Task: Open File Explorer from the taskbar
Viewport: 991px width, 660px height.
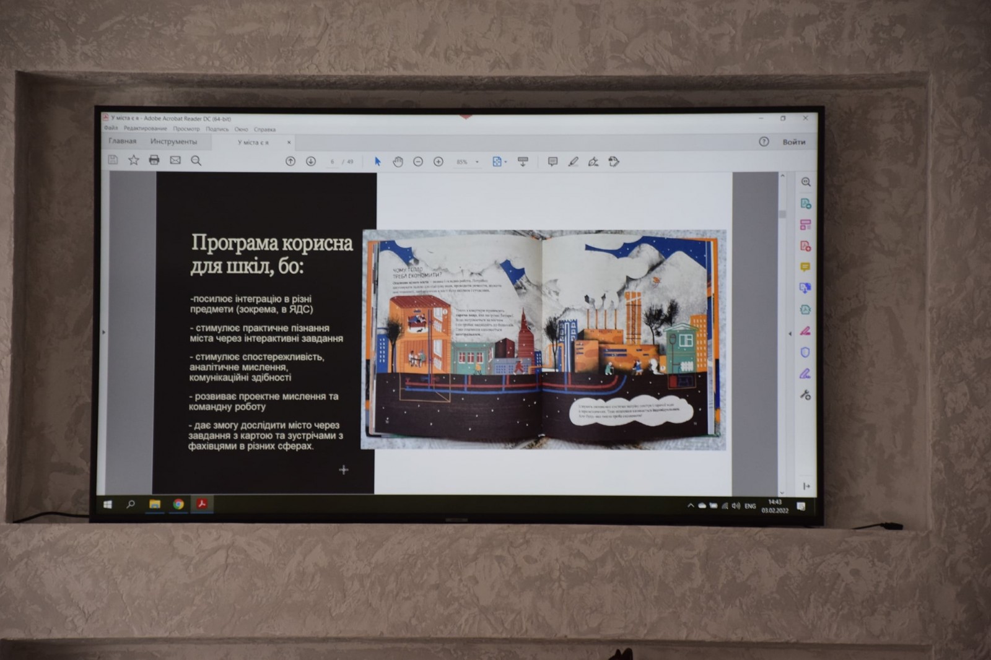Action: click(x=155, y=505)
